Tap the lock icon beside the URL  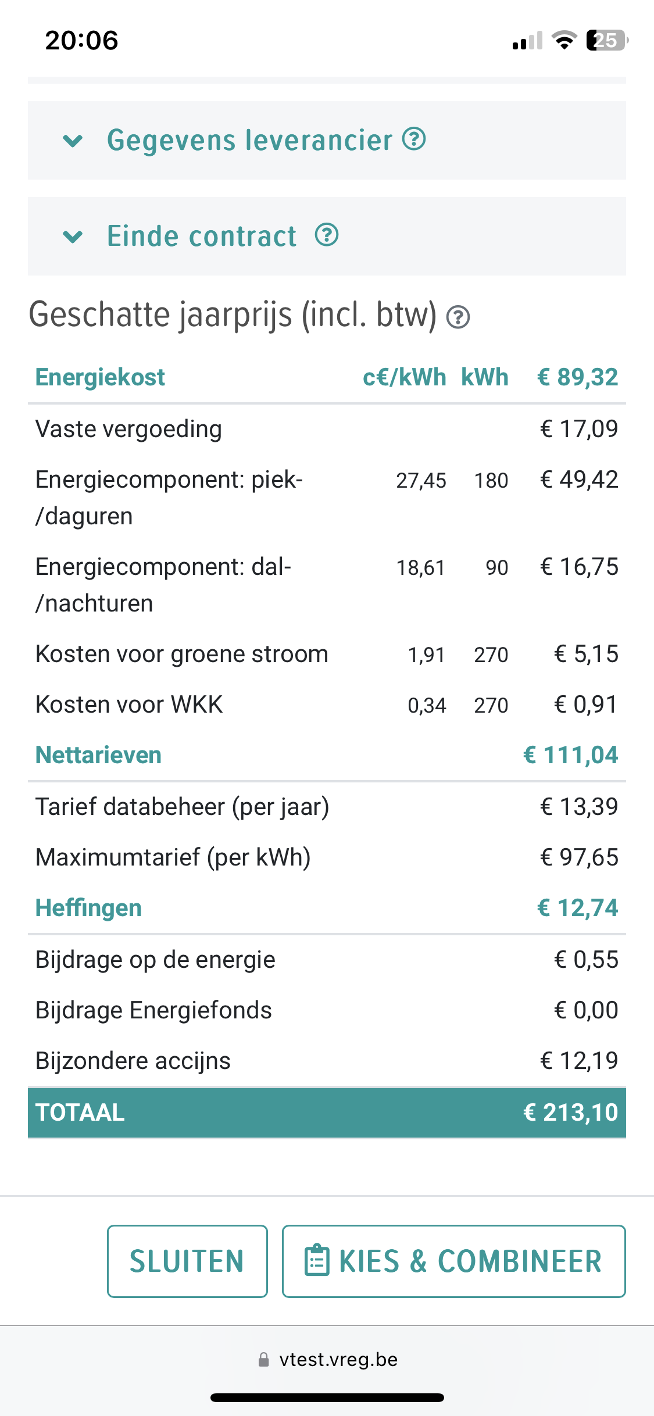pyautogui.click(x=263, y=1360)
